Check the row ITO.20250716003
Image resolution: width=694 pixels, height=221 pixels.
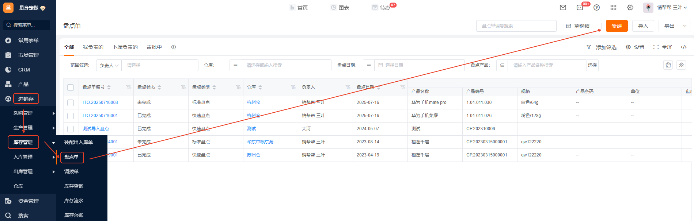coord(71,103)
